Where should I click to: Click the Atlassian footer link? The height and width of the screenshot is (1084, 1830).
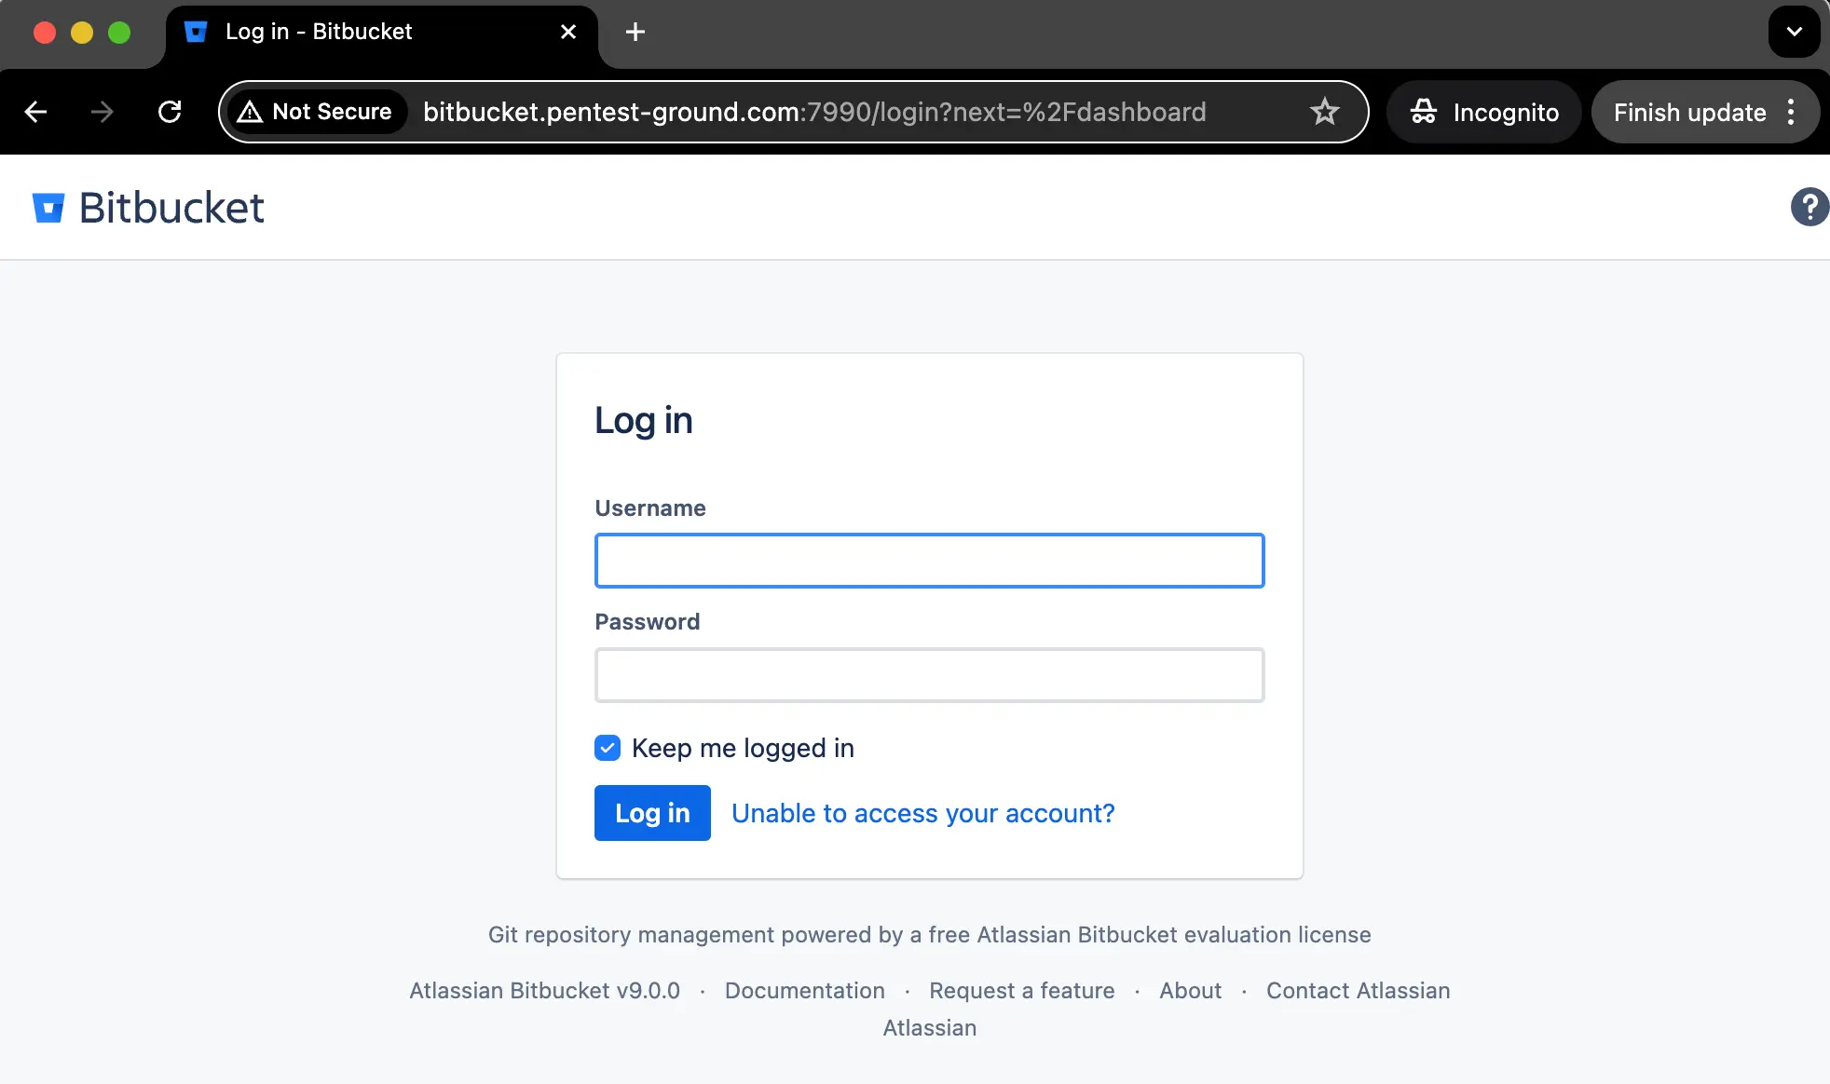(929, 1027)
